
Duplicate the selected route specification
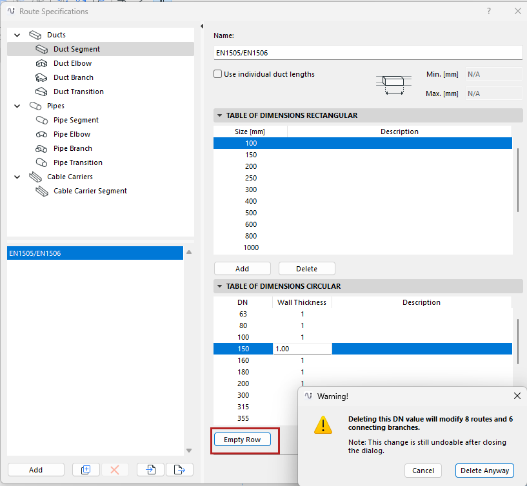86,469
